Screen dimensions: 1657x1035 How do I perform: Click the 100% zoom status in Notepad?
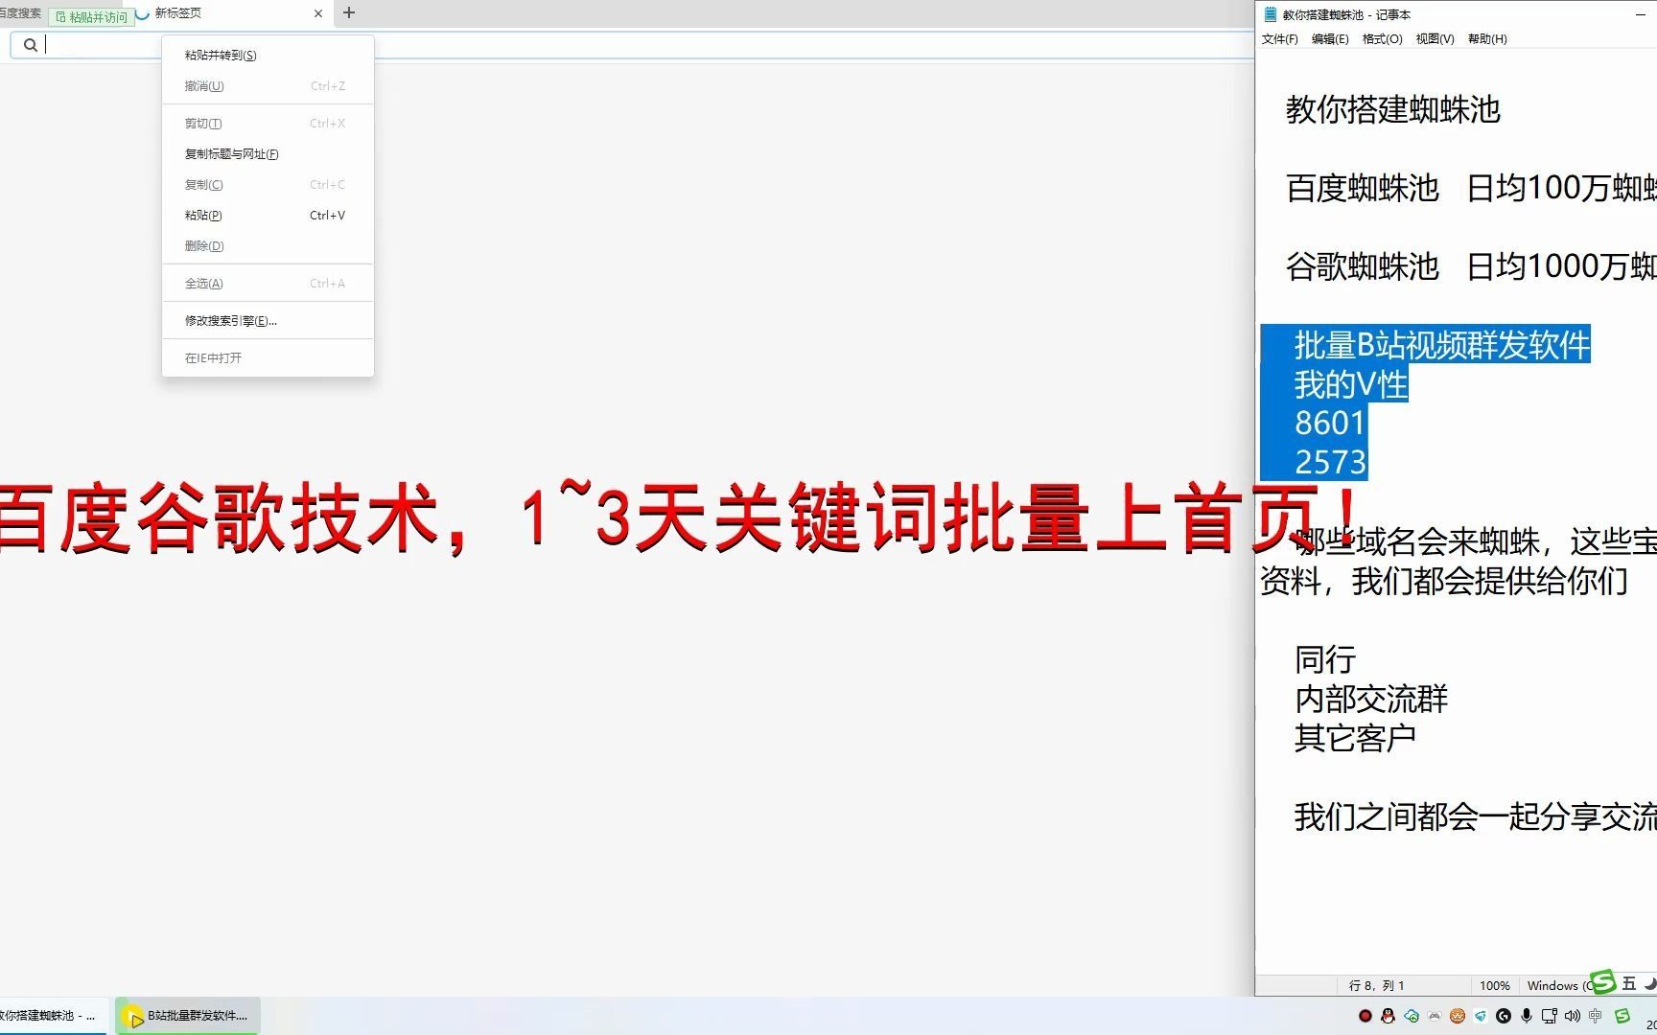1494,985
